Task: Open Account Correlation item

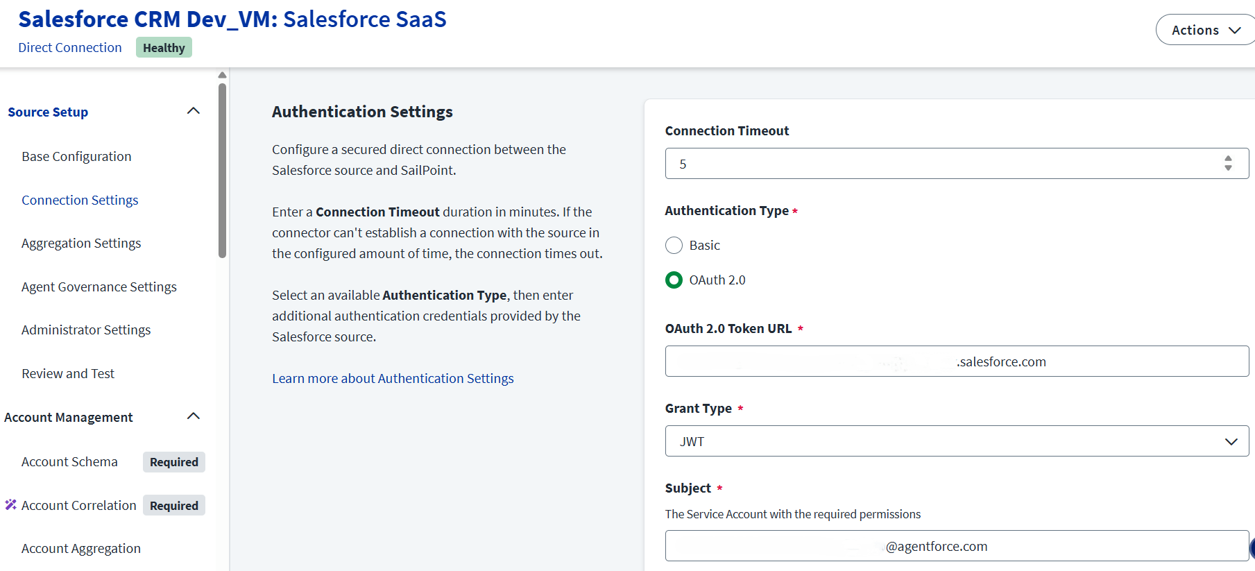Action: click(x=78, y=505)
